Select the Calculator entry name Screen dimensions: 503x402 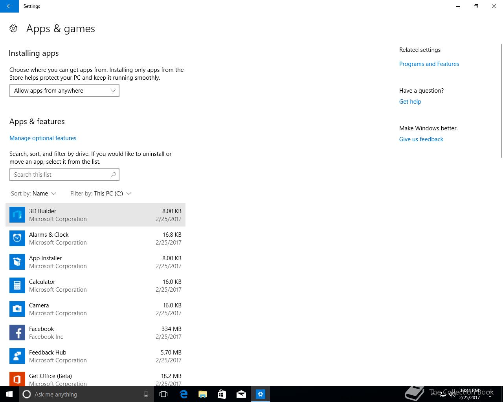click(42, 282)
